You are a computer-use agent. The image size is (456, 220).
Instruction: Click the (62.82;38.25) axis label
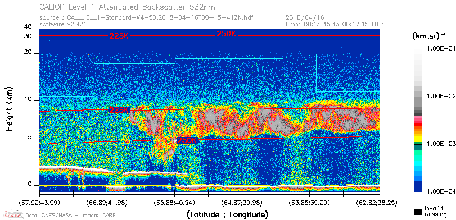coord(377,201)
